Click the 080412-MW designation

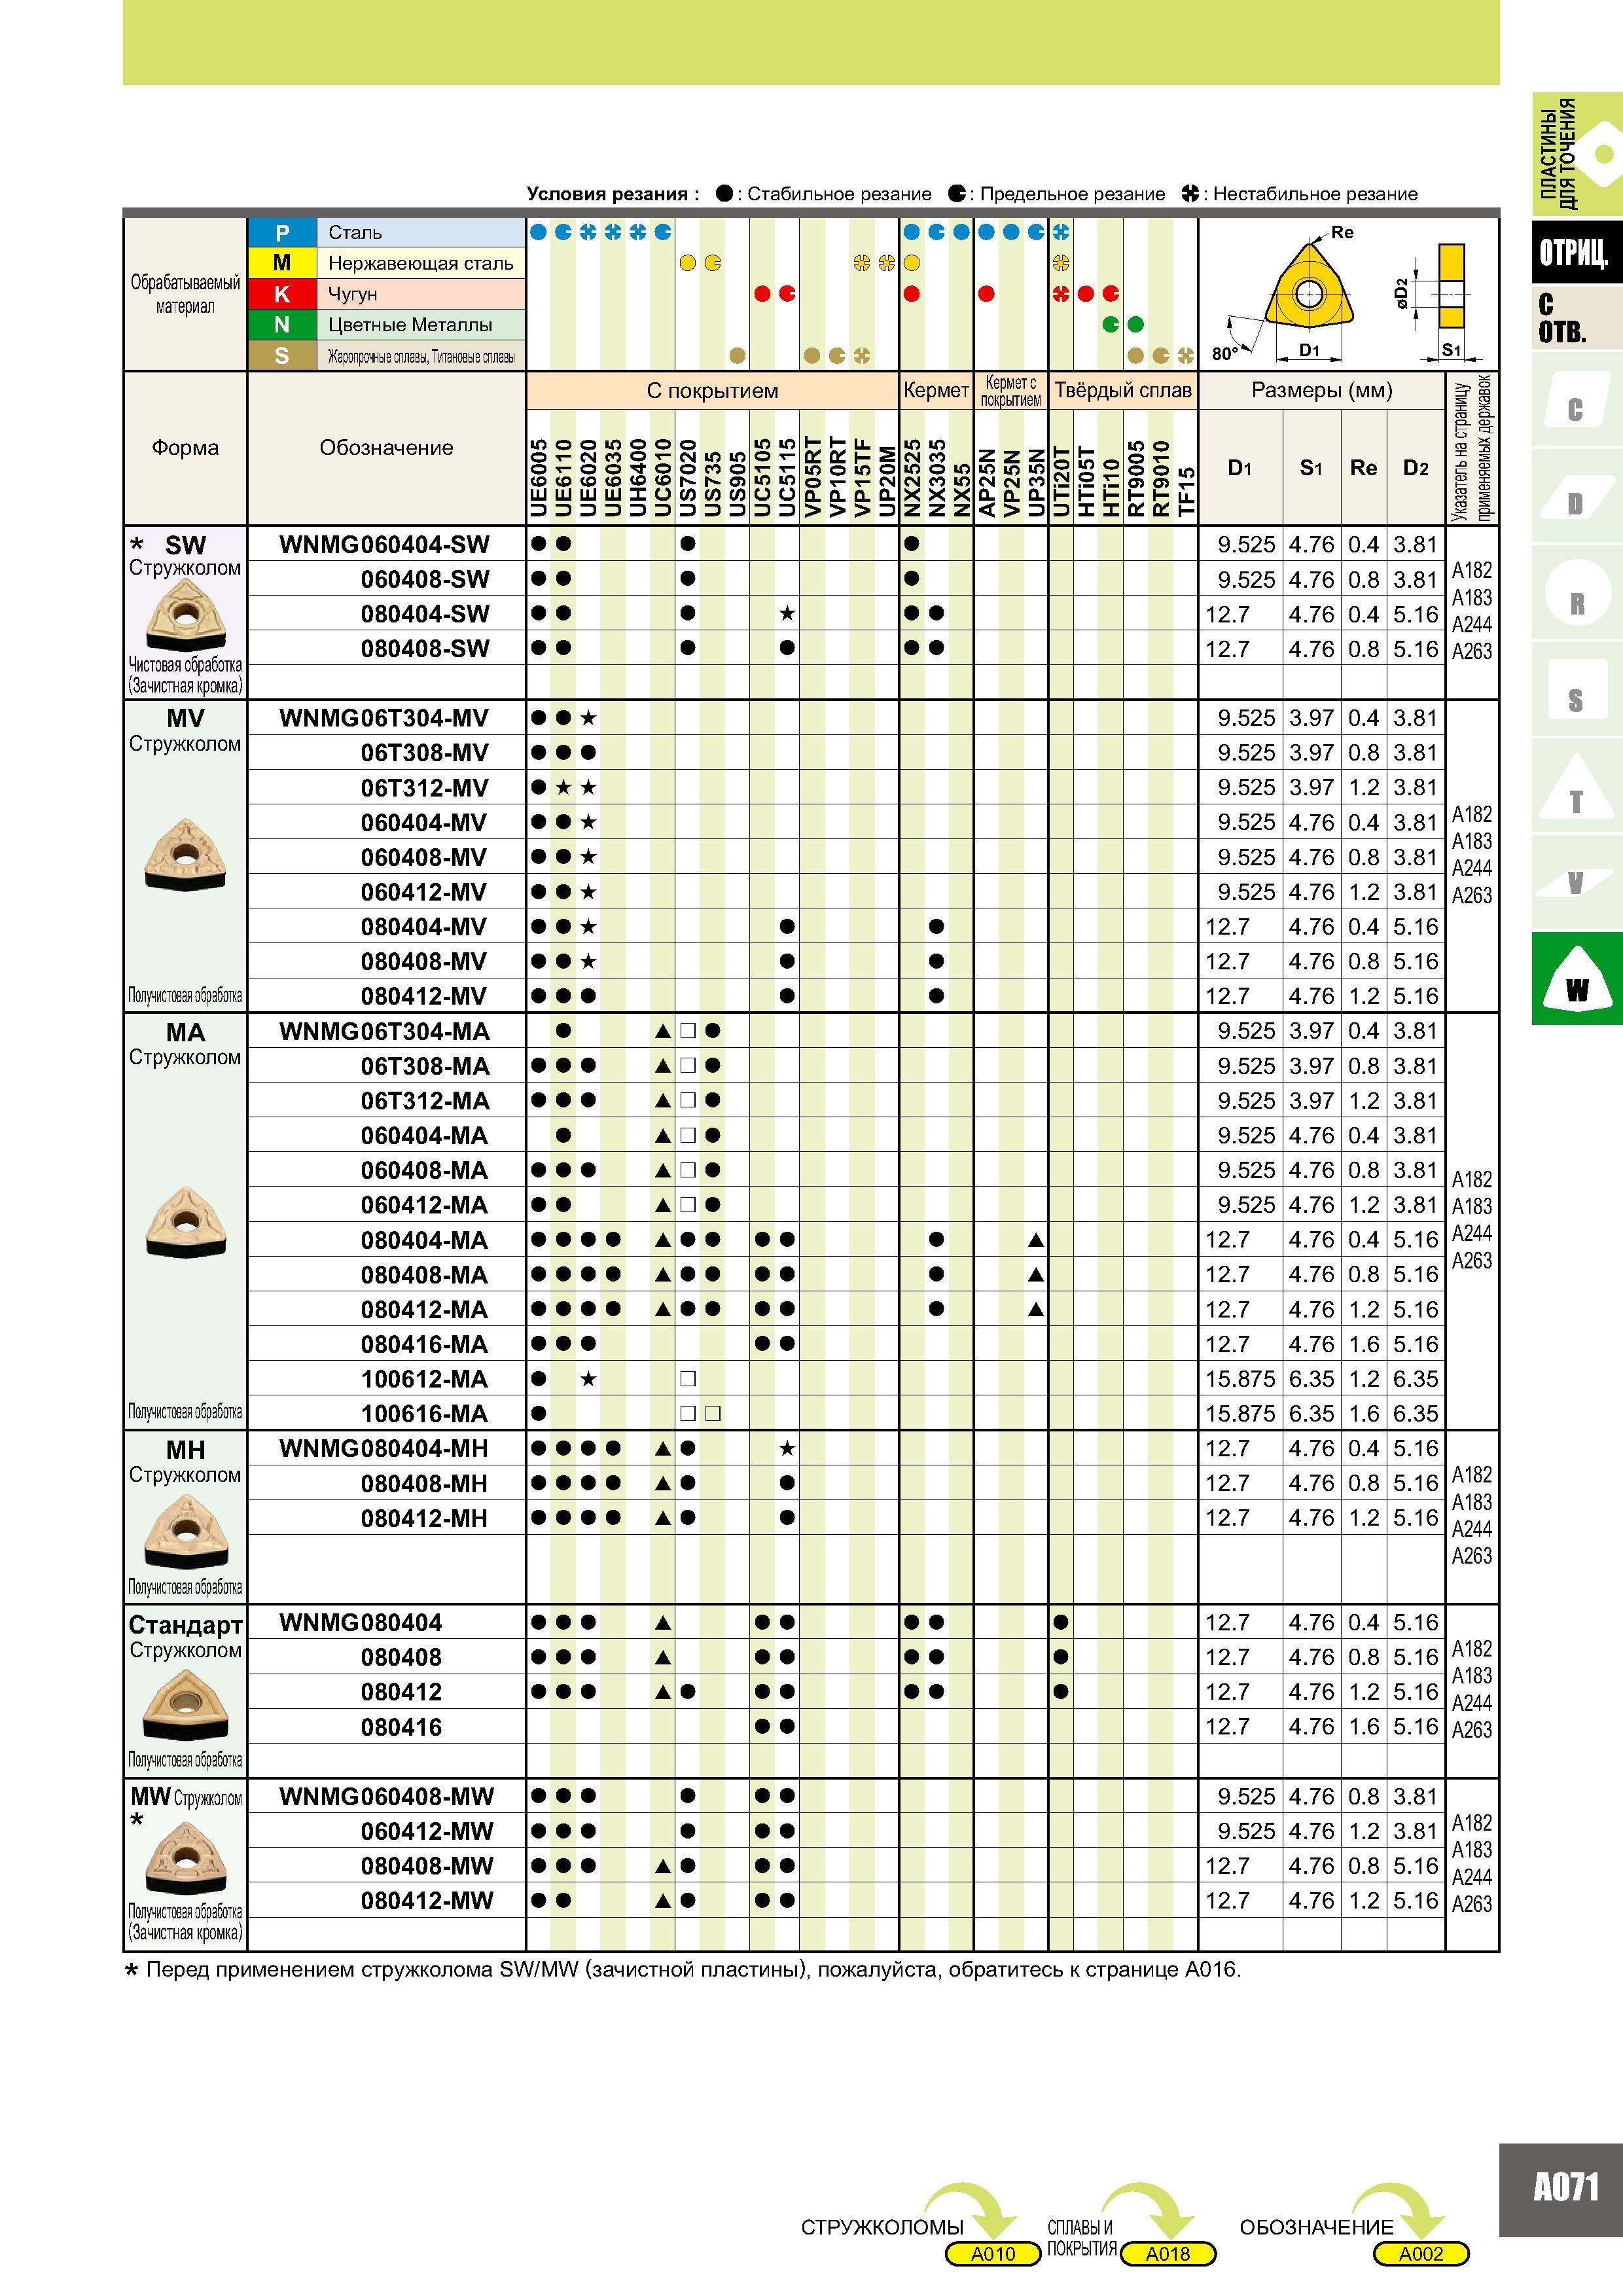pos(427,1901)
